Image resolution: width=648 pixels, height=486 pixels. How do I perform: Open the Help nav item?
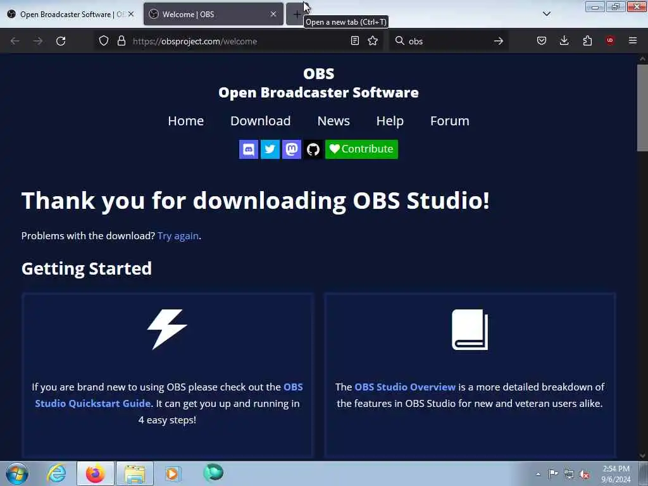[x=390, y=121]
